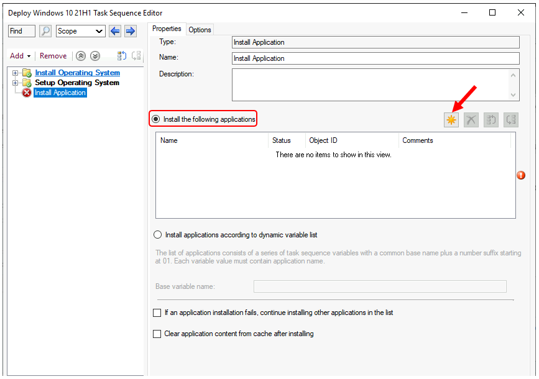This screenshot has height=379, width=539.
Task: Click the Remove button
Action: pyautogui.click(x=53, y=56)
